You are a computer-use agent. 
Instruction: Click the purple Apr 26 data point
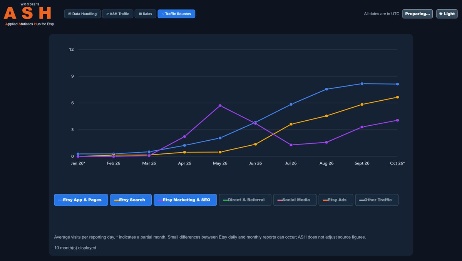click(x=184, y=136)
